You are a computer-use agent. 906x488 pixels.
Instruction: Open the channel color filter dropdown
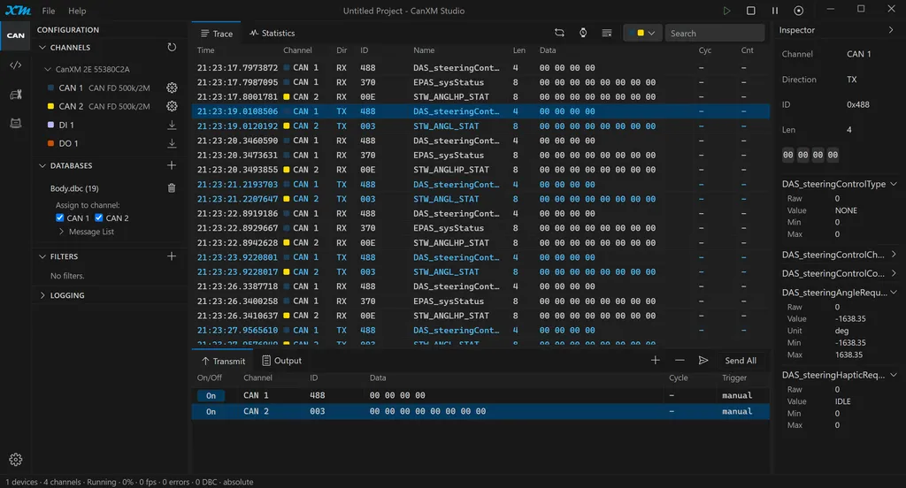pos(642,33)
